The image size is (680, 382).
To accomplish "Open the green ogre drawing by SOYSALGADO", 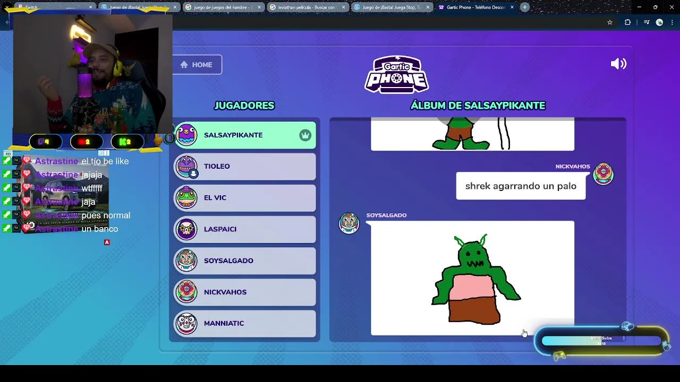I will [x=472, y=278].
